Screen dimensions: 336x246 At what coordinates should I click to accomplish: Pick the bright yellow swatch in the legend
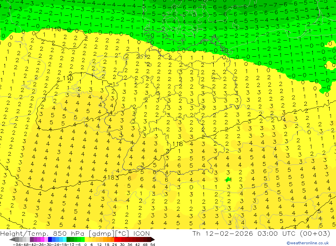(x=86, y=239)
